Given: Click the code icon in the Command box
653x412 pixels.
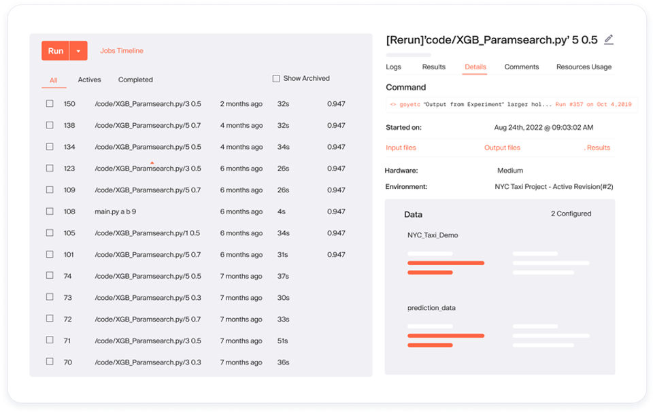Looking at the screenshot, I should tap(392, 104).
